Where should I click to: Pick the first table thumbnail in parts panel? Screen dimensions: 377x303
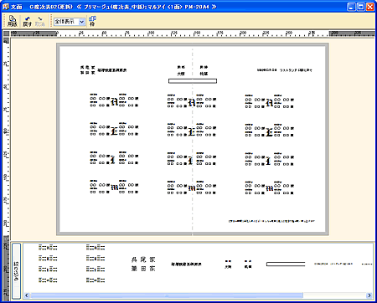pyautogui.click(x=48, y=247)
